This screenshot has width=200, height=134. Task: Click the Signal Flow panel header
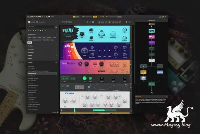pos(152,20)
